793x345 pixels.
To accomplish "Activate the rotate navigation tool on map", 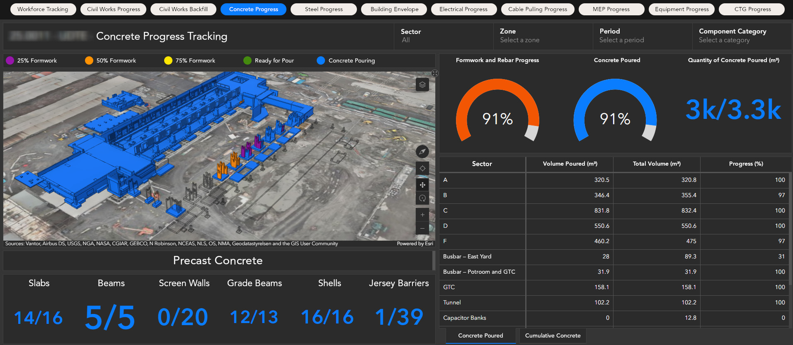I will pos(422,198).
